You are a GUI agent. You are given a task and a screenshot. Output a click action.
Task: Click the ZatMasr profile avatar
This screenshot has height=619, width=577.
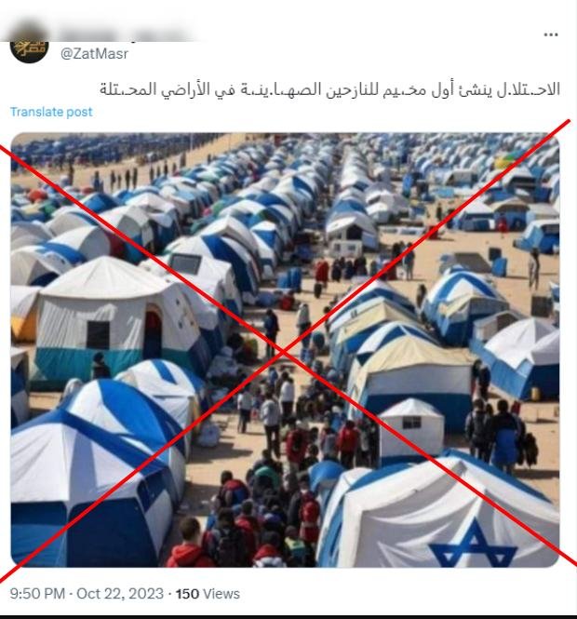(29, 45)
